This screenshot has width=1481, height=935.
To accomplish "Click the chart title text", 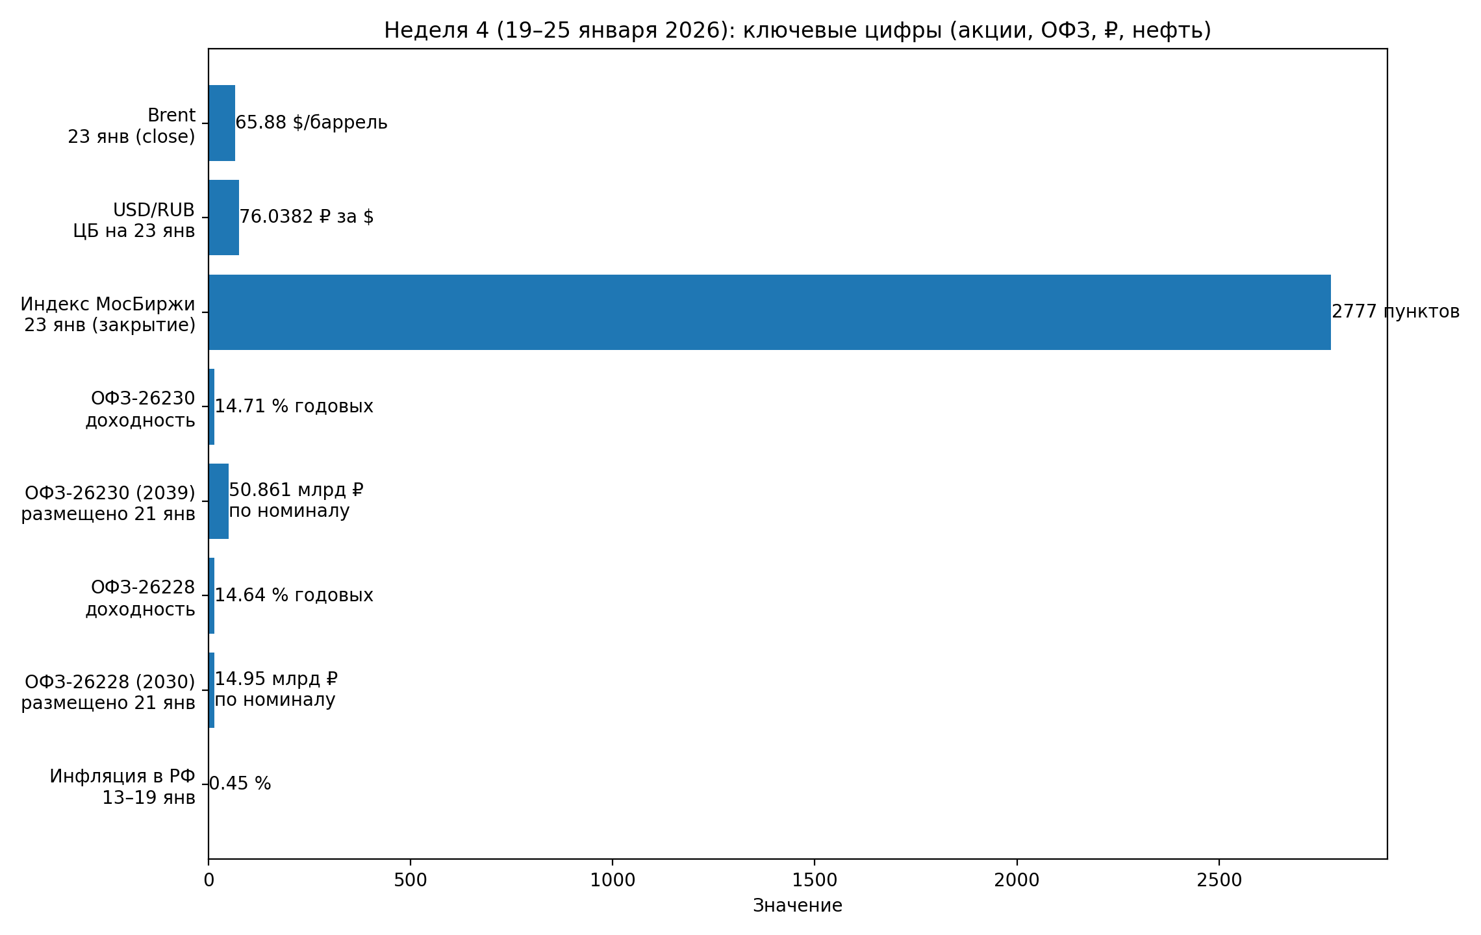I will tap(797, 31).
